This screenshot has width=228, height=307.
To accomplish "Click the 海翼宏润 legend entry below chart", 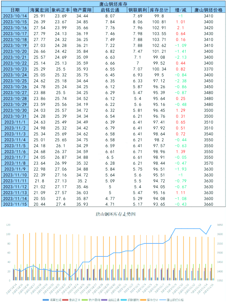I will tap(52, 300).
